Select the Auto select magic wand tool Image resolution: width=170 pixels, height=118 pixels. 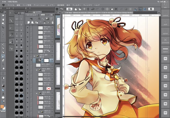pos(3,32)
